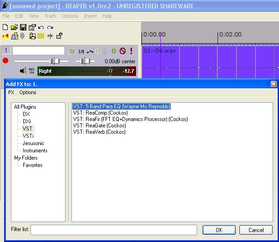279x242 pixels.
Task: Click the track envelope icon
Action: tap(90, 52)
